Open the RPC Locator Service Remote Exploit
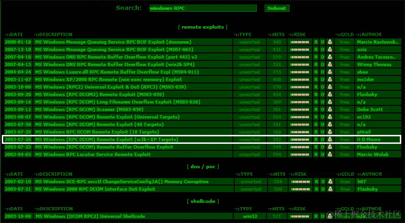Viewport: 405px width, 223px height. pos(93,155)
